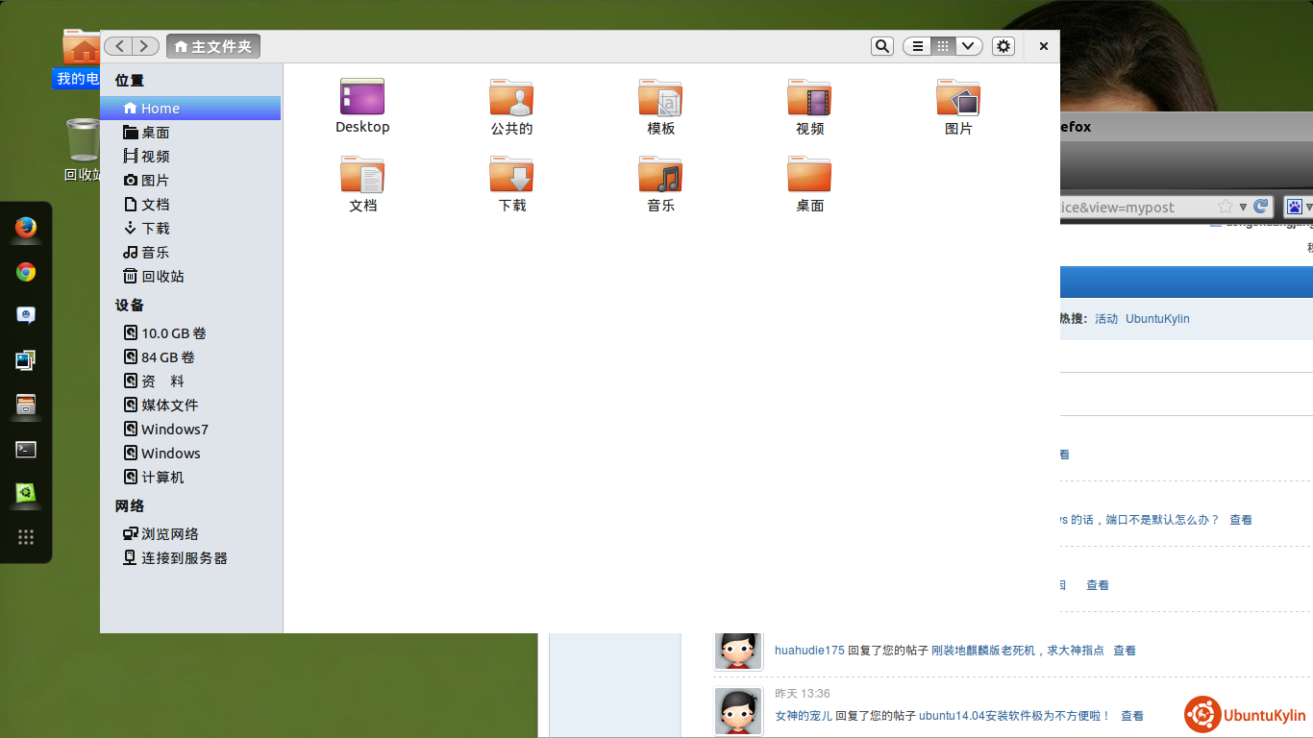Launch Terminal from the dock
The image size is (1313, 738).
pyautogui.click(x=26, y=449)
